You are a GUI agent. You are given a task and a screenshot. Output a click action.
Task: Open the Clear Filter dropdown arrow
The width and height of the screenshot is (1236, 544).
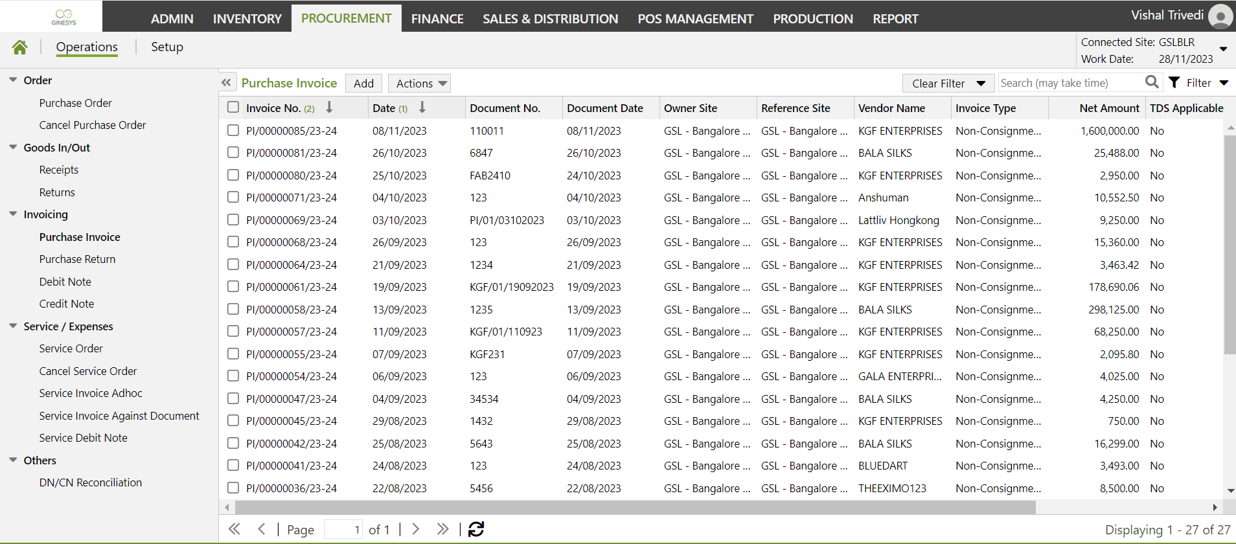click(x=981, y=83)
